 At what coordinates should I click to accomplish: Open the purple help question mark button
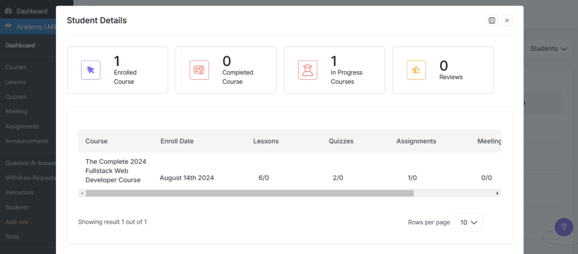[564, 227]
